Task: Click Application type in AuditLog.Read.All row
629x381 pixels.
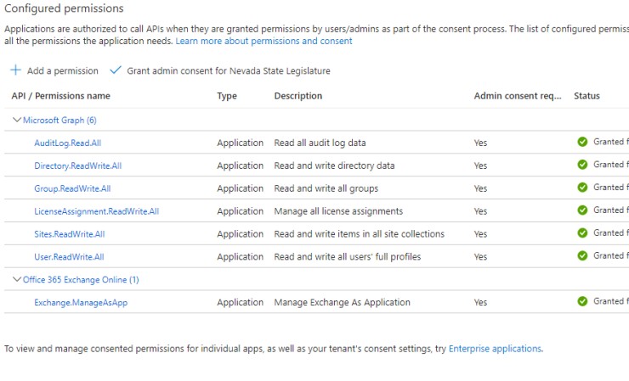Action: [x=241, y=143]
